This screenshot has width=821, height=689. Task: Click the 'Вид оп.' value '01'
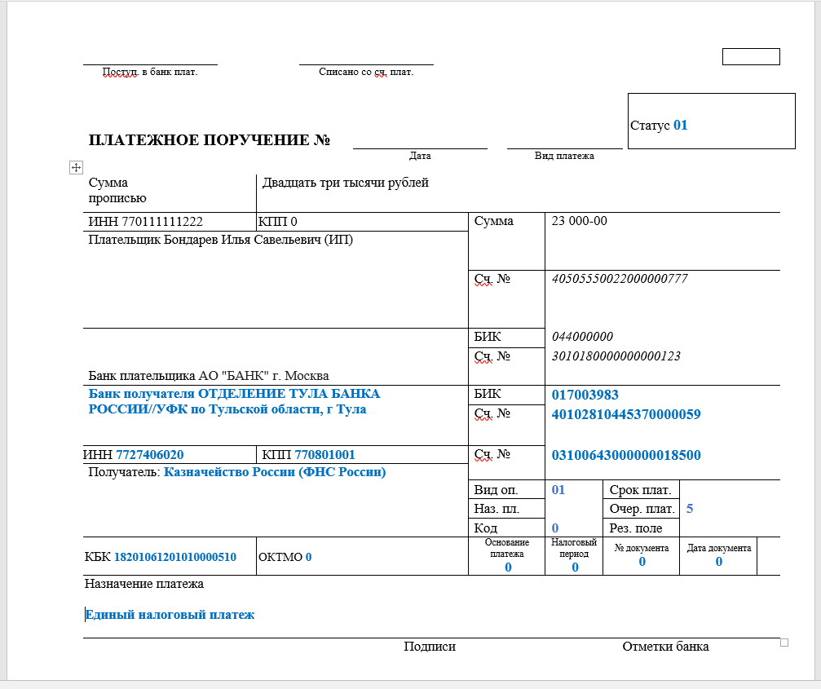(x=558, y=489)
